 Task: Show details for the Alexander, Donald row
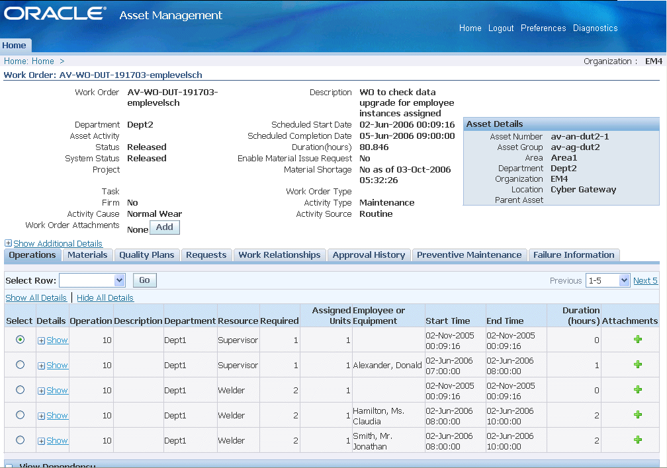tap(57, 366)
